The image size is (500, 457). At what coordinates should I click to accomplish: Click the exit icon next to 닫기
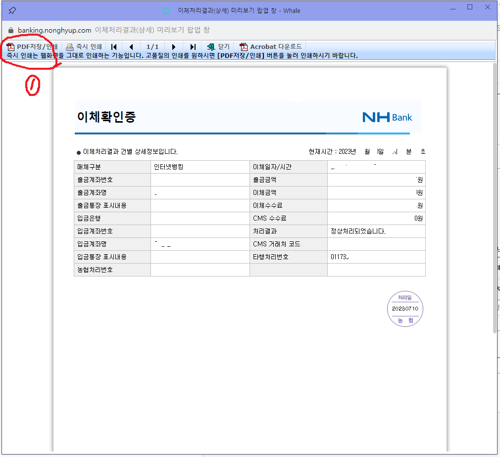210,46
